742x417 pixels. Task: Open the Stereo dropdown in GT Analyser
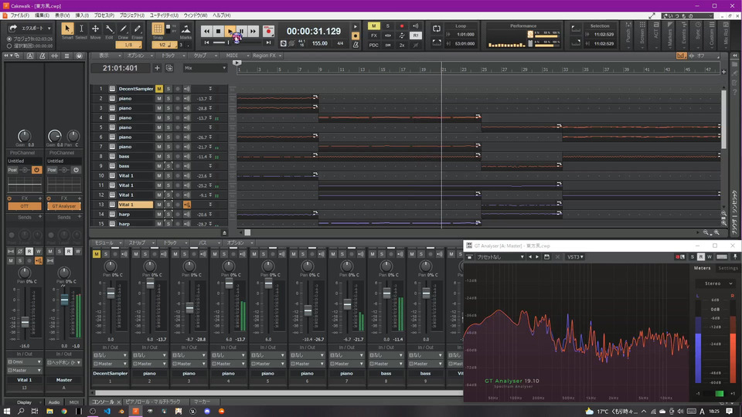point(714,283)
